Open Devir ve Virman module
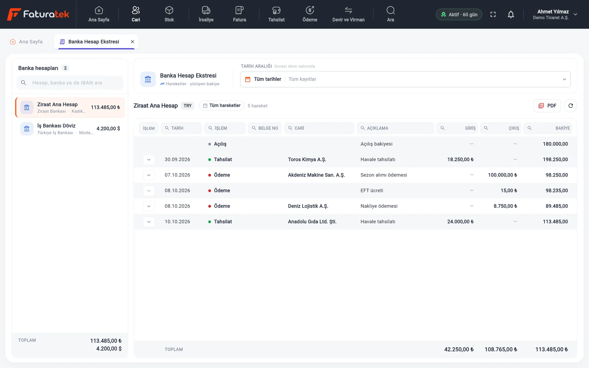Screen dimensions: 589x368 pyautogui.click(x=348, y=14)
